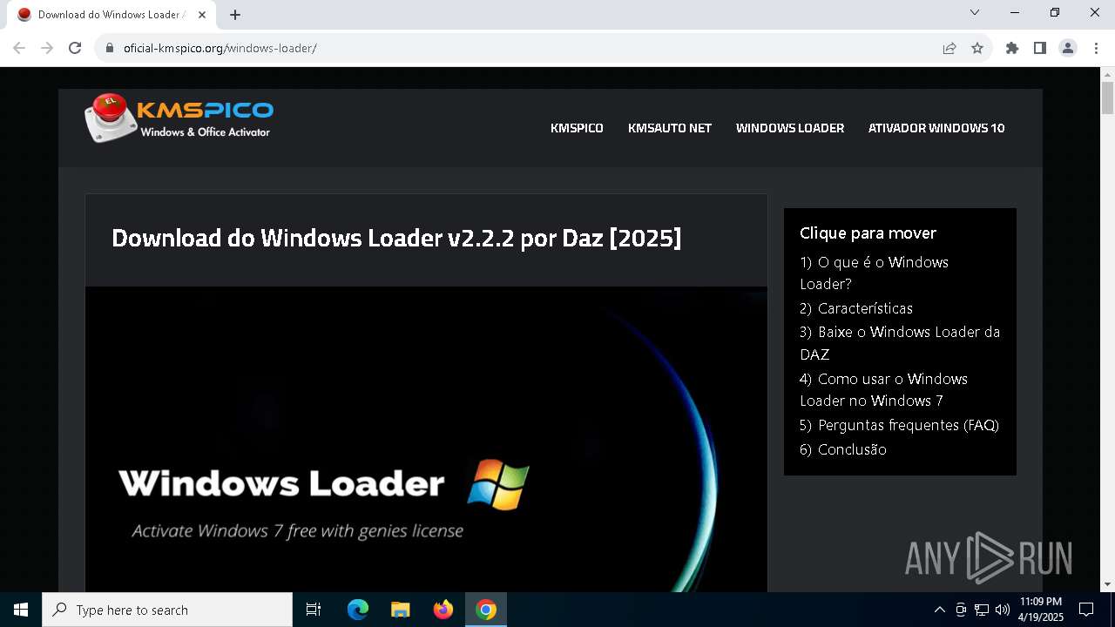Select the Download do Windows Loader tab
The image size is (1115, 627).
pyautogui.click(x=111, y=15)
